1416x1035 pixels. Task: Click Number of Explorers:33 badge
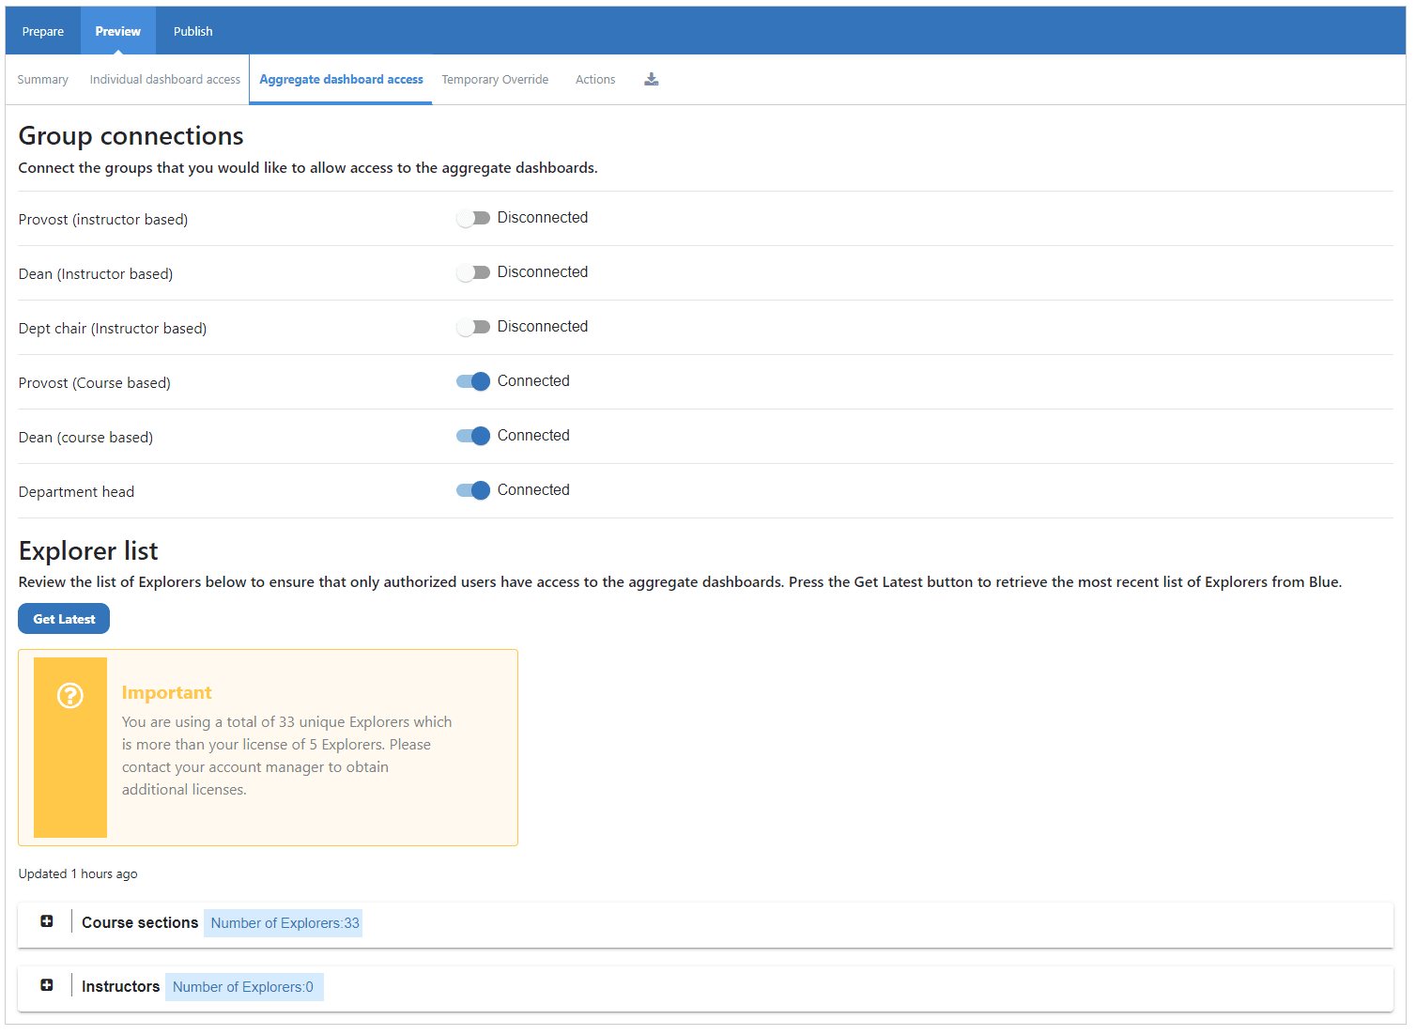(x=285, y=923)
